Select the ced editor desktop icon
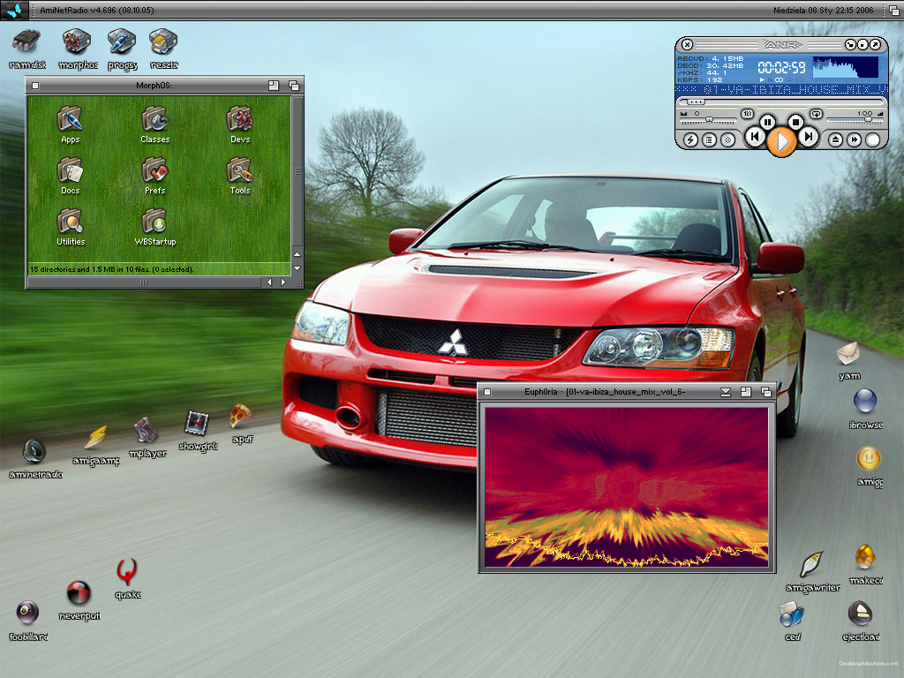The width and height of the screenshot is (904, 678). click(x=792, y=621)
